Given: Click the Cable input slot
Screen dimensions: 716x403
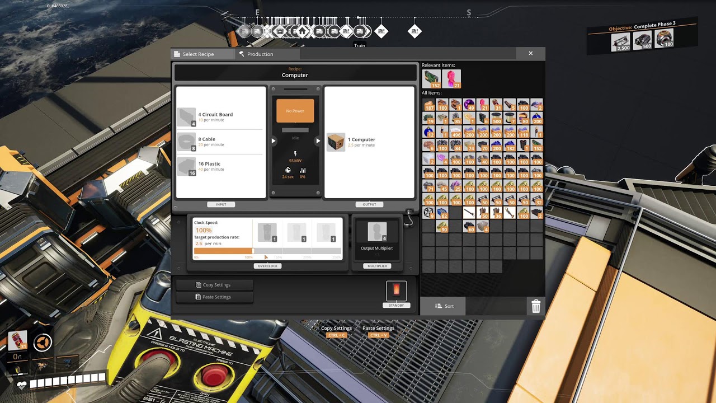Looking at the screenshot, I should pos(186,142).
